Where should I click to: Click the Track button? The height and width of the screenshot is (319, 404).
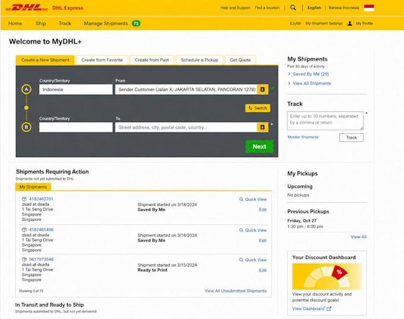[351, 137]
